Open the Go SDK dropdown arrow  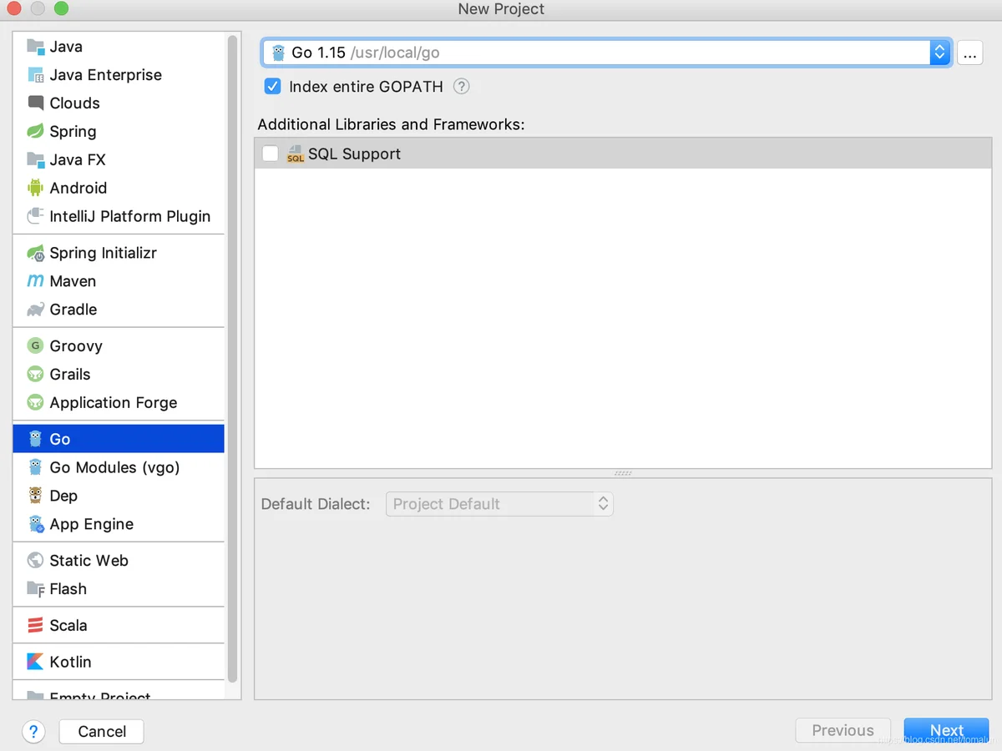click(940, 53)
